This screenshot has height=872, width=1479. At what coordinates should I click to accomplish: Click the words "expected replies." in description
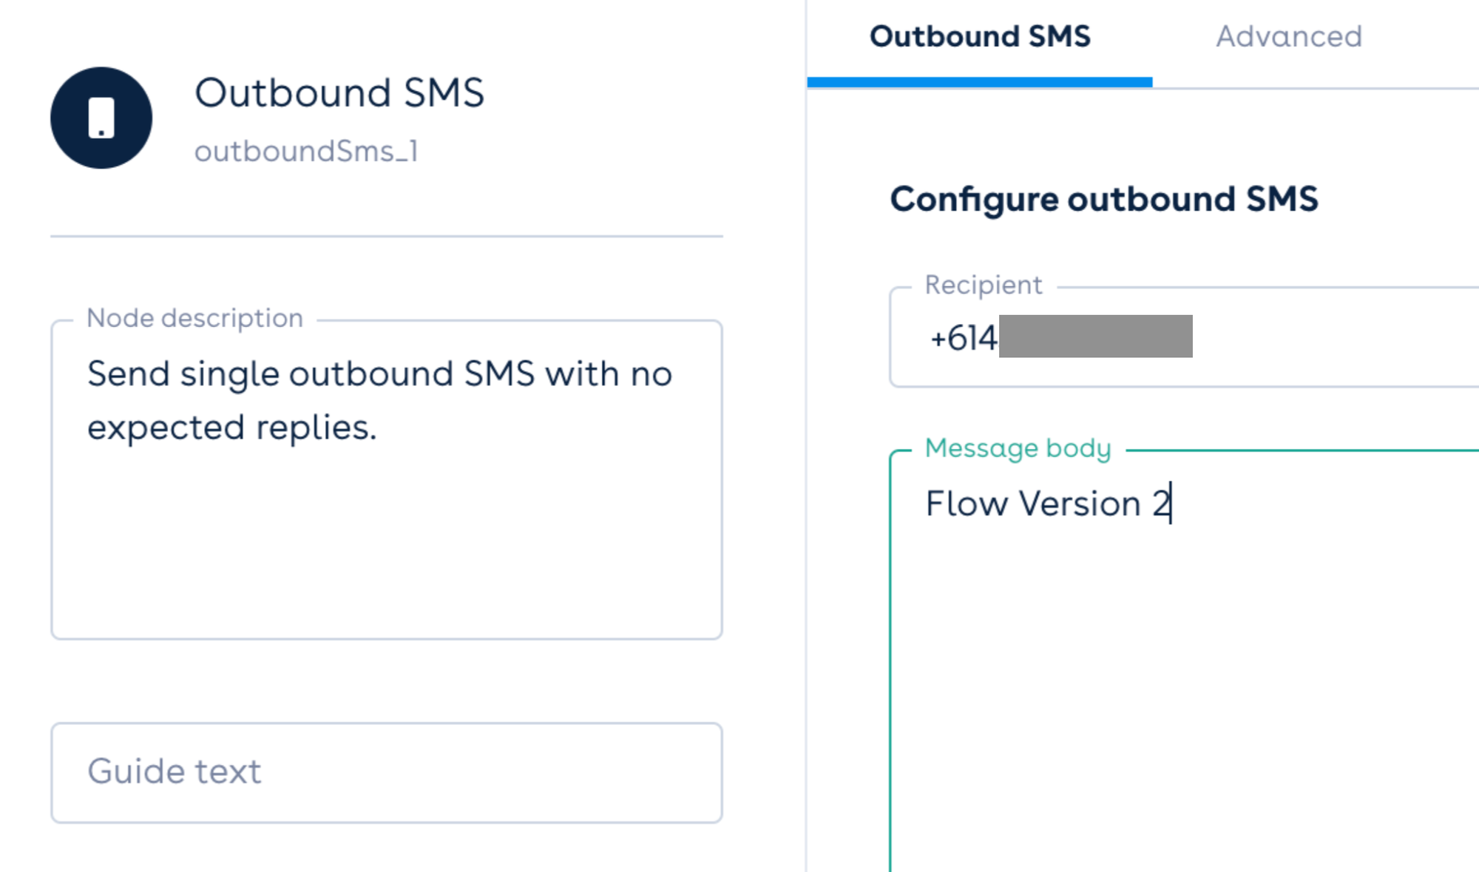click(x=231, y=427)
